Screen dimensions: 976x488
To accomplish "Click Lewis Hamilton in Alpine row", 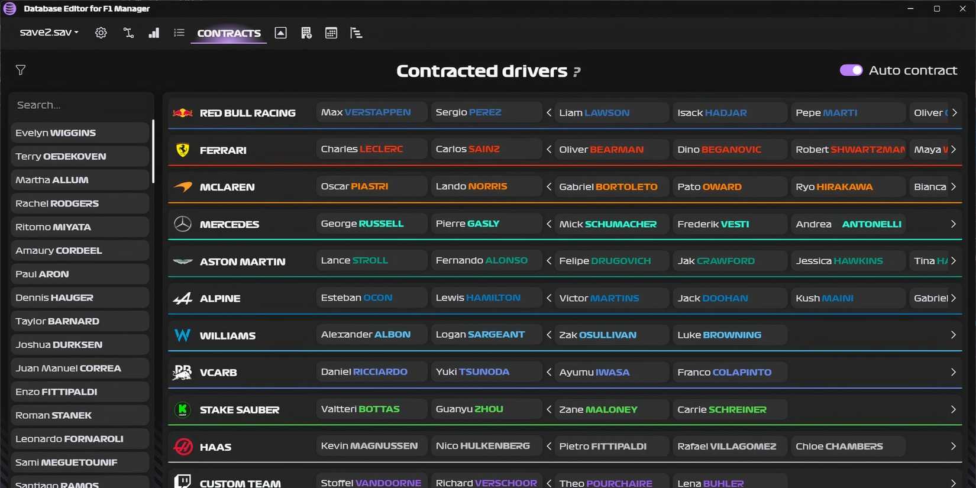I will [486, 298].
